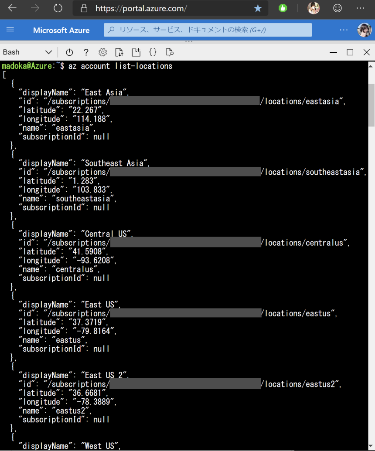Launch the Cloud Shell editor with {} icon
The width and height of the screenshot is (375, 451).
coord(153,52)
